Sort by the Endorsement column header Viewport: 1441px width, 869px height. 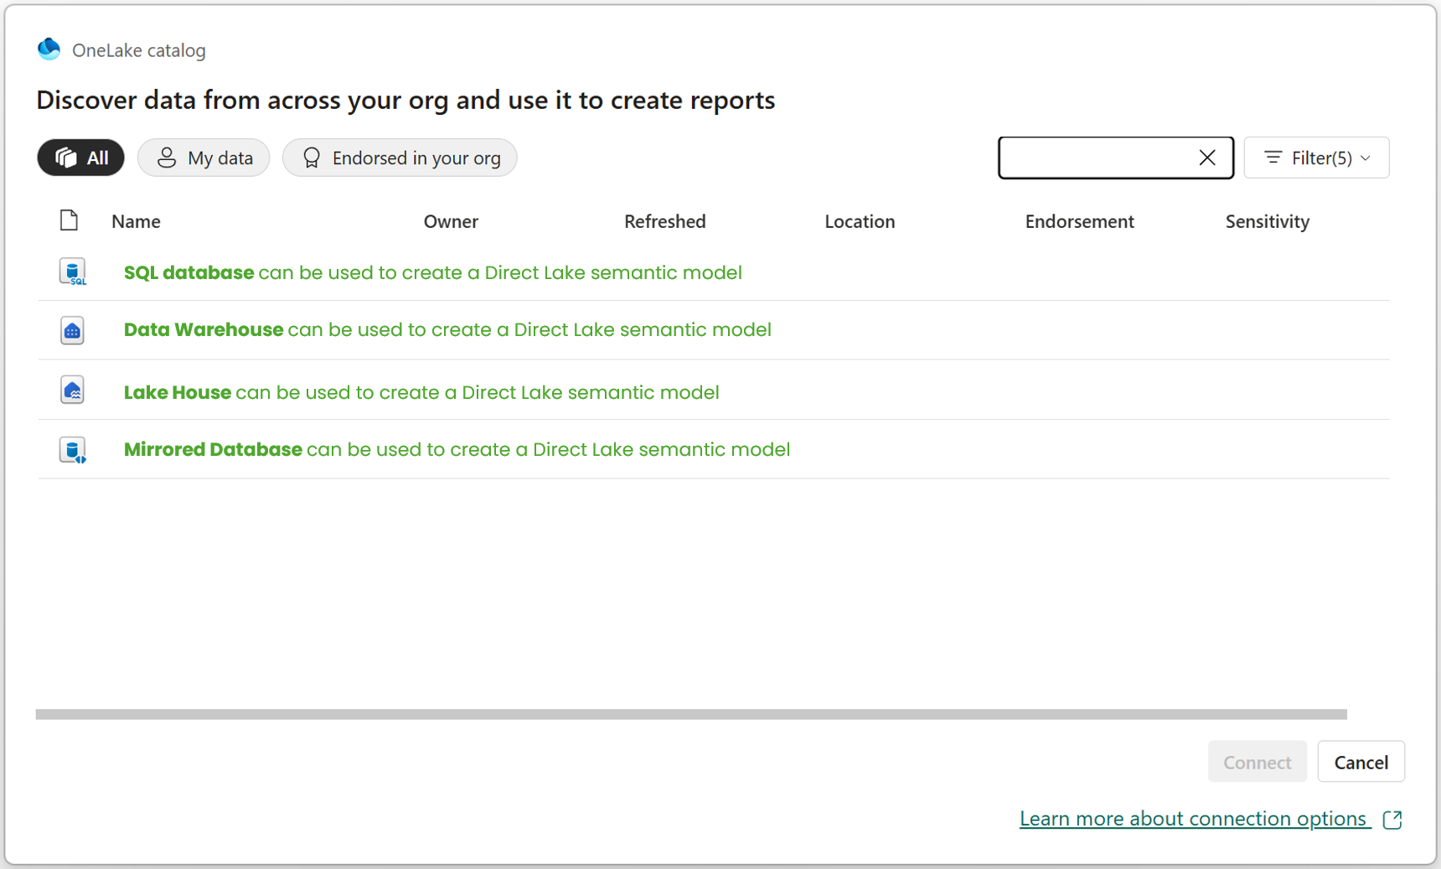tap(1080, 221)
